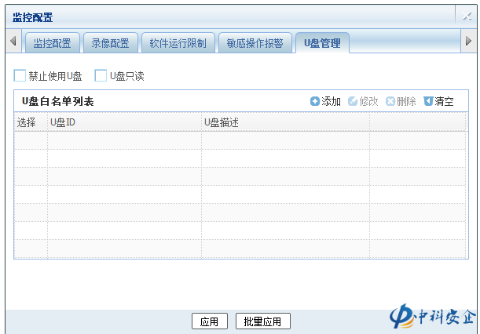Select the 敏感操作报警 tab
Viewport: 480px width, 334px height.
pyautogui.click(x=255, y=43)
